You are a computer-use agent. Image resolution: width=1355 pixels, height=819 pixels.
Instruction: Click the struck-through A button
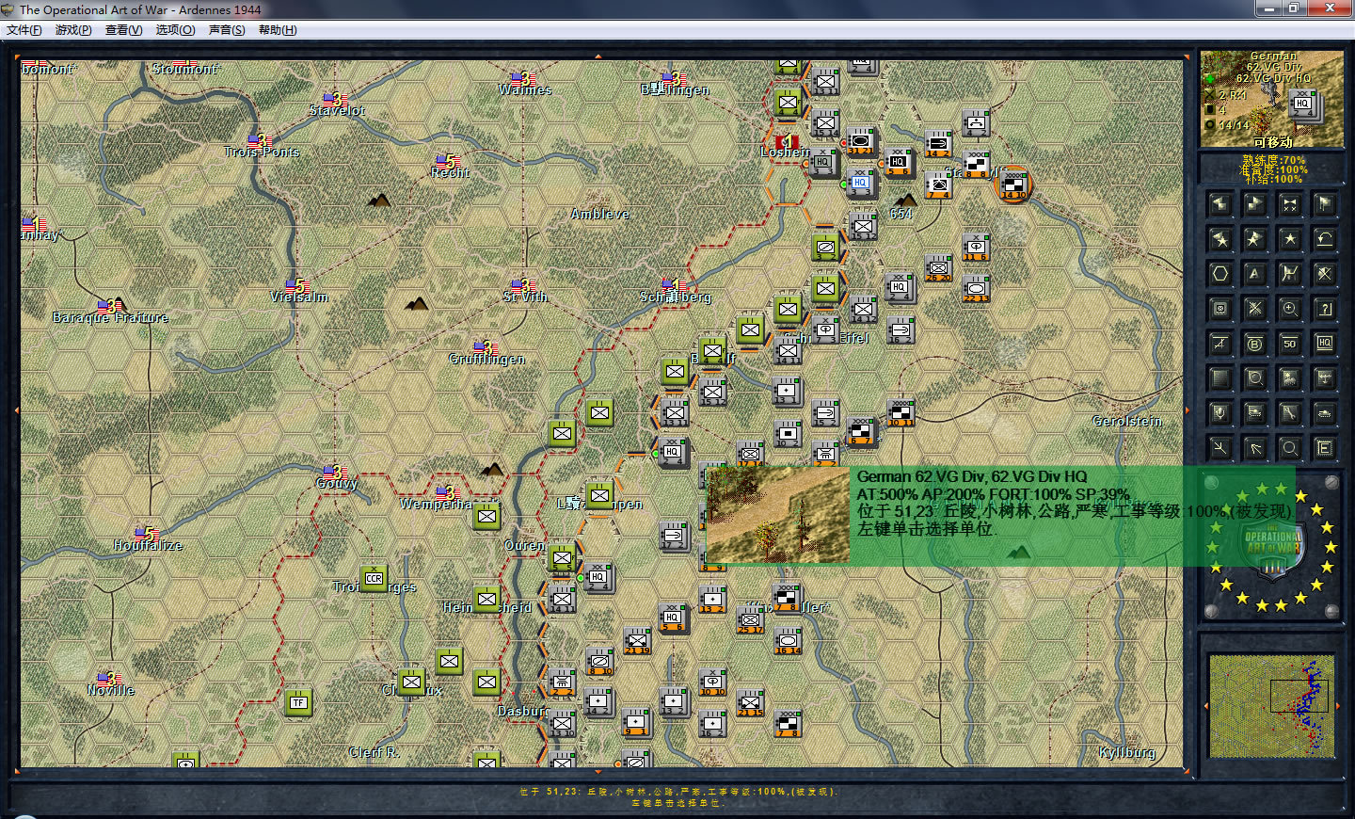pyautogui.click(x=1220, y=344)
